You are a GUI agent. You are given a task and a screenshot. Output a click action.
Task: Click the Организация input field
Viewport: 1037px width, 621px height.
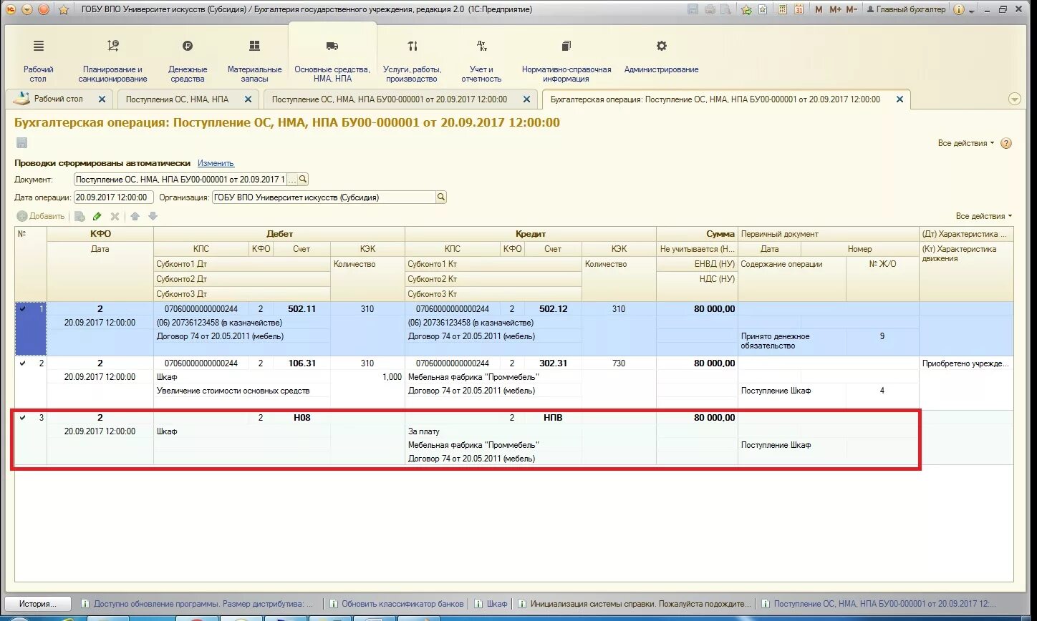[324, 197]
